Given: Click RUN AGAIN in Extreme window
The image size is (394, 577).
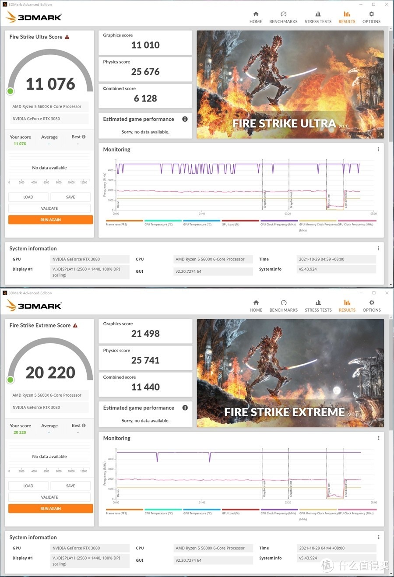Looking at the screenshot, I should tap(50, 508).
